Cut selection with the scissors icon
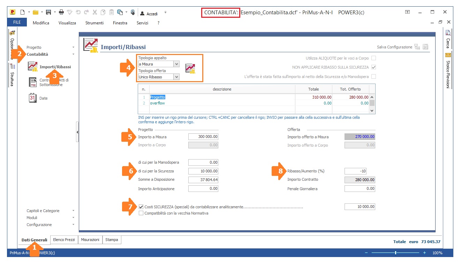Image resolution: width=461 pixels, height=264 pixels. click(95, 12)
